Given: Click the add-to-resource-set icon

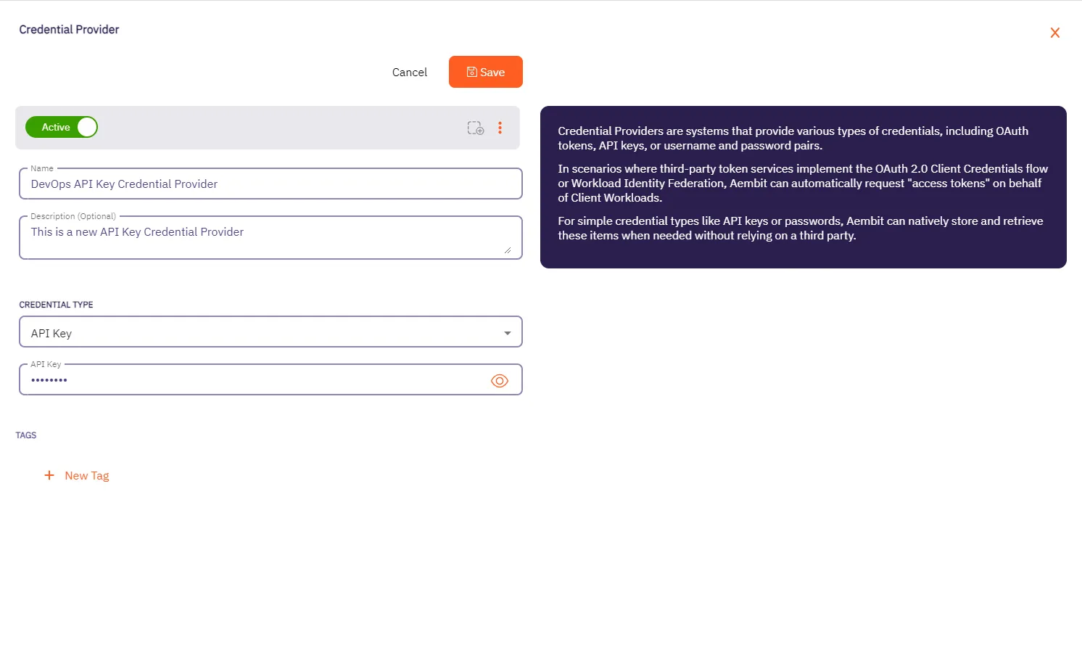Looking at the screenshot, I should pos(475,127).
